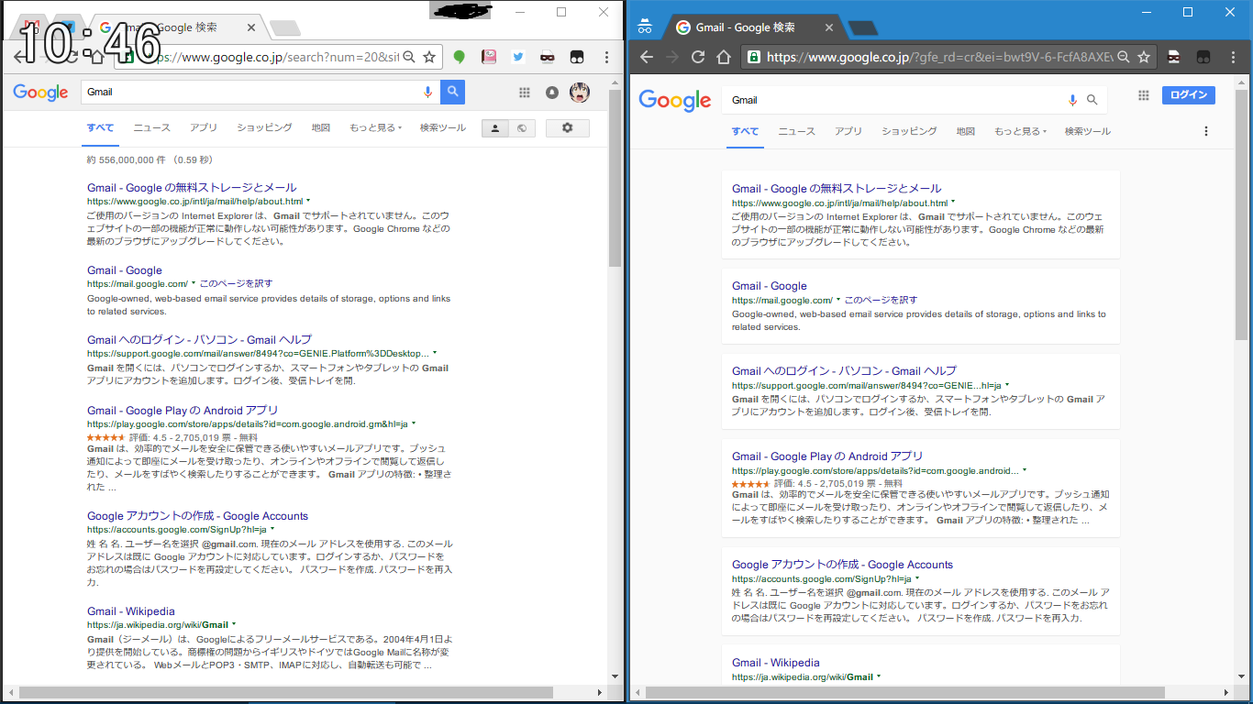Image resolution: width=1253 pixels, height=704 pixels.
Task: Open the Google apps grid in the incognito window
Action: point(1144,95)
